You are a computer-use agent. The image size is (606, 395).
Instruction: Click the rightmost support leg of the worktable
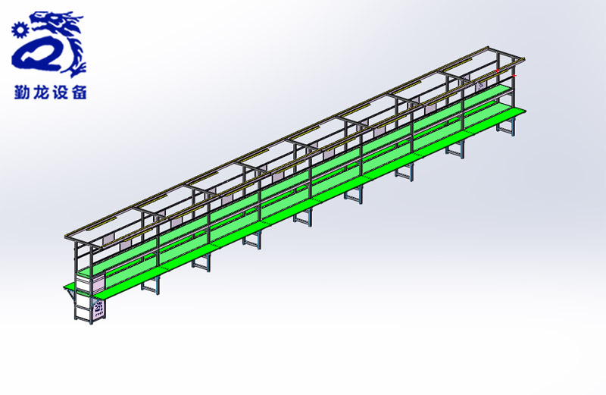(504, 130)
